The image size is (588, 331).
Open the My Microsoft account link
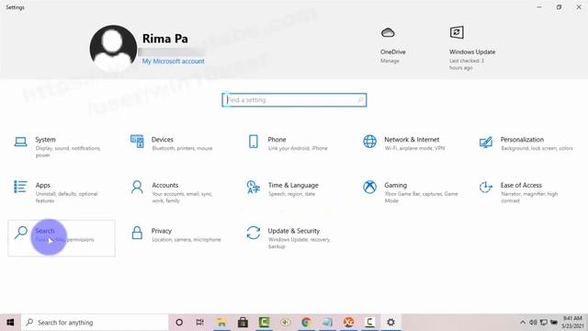click(x=174, y=62)
